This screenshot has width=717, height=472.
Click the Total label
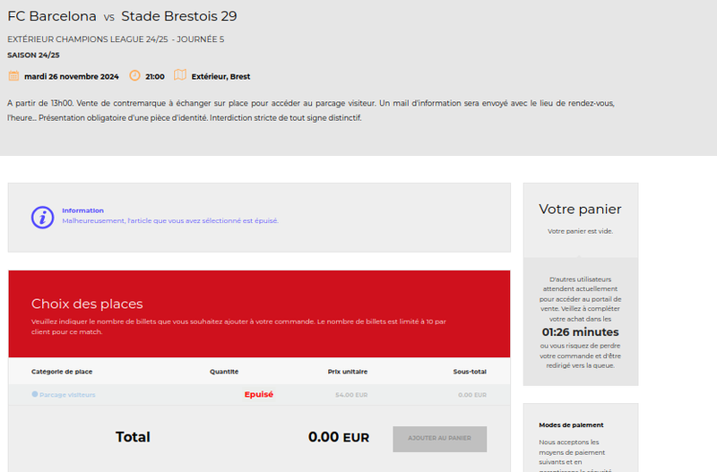133,437
